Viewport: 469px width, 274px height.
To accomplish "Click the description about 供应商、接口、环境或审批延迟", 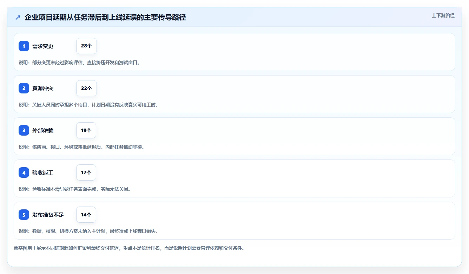I will coord(81,147).
